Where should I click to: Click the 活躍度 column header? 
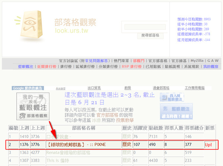(140, 128)
